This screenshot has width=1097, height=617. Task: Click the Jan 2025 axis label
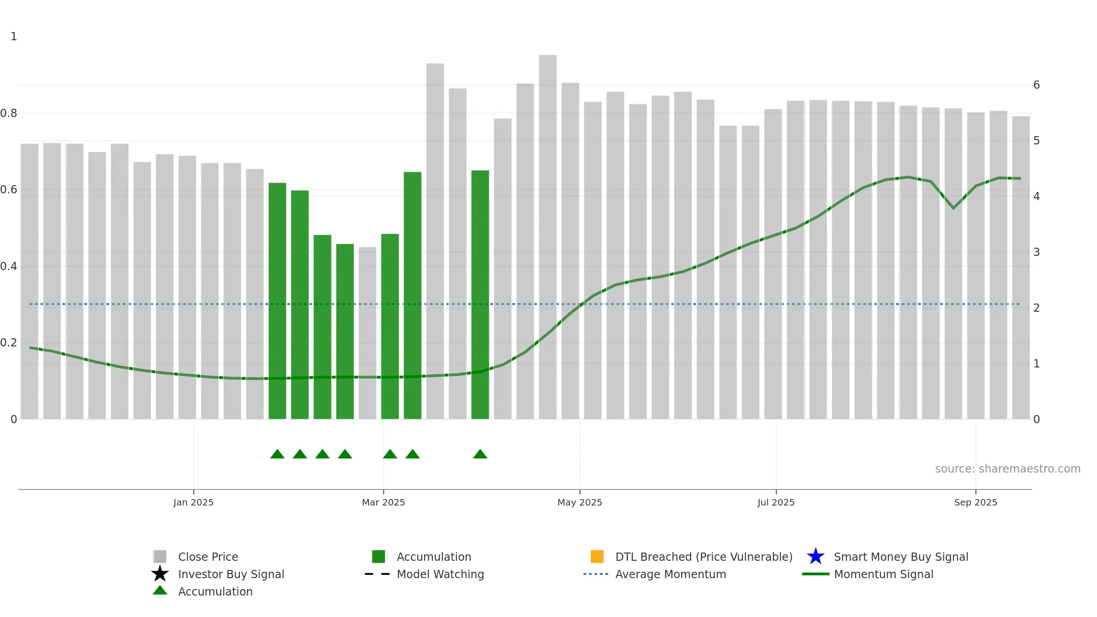(x=193, y=502)
